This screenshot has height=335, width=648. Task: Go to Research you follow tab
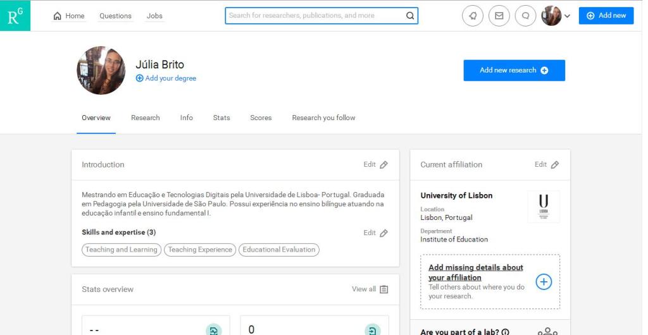323,118
